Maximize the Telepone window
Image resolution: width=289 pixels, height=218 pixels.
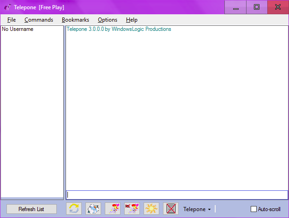point(257,7)
